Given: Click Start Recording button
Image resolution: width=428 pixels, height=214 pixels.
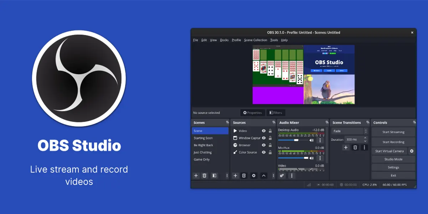Looking at the screenshot, I should click(x=393, y=142).
